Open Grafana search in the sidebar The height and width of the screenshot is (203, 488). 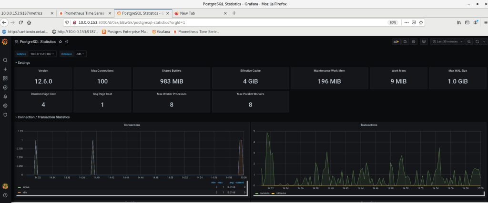[5, 60]
